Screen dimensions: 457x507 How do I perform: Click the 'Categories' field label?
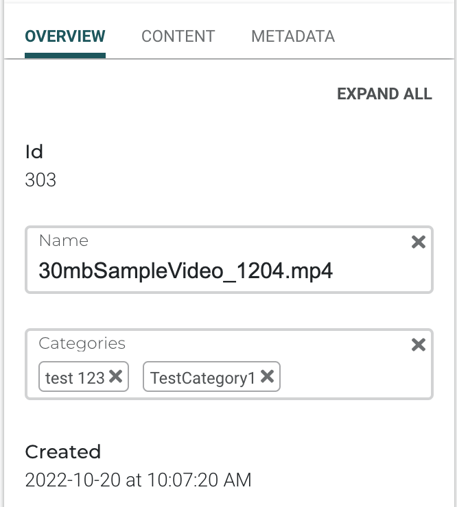pyautogui.click(x=82, y=343)
